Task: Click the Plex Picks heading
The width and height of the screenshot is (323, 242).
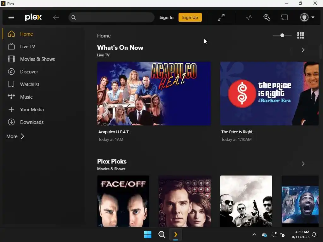Action: tap(112, 161)
